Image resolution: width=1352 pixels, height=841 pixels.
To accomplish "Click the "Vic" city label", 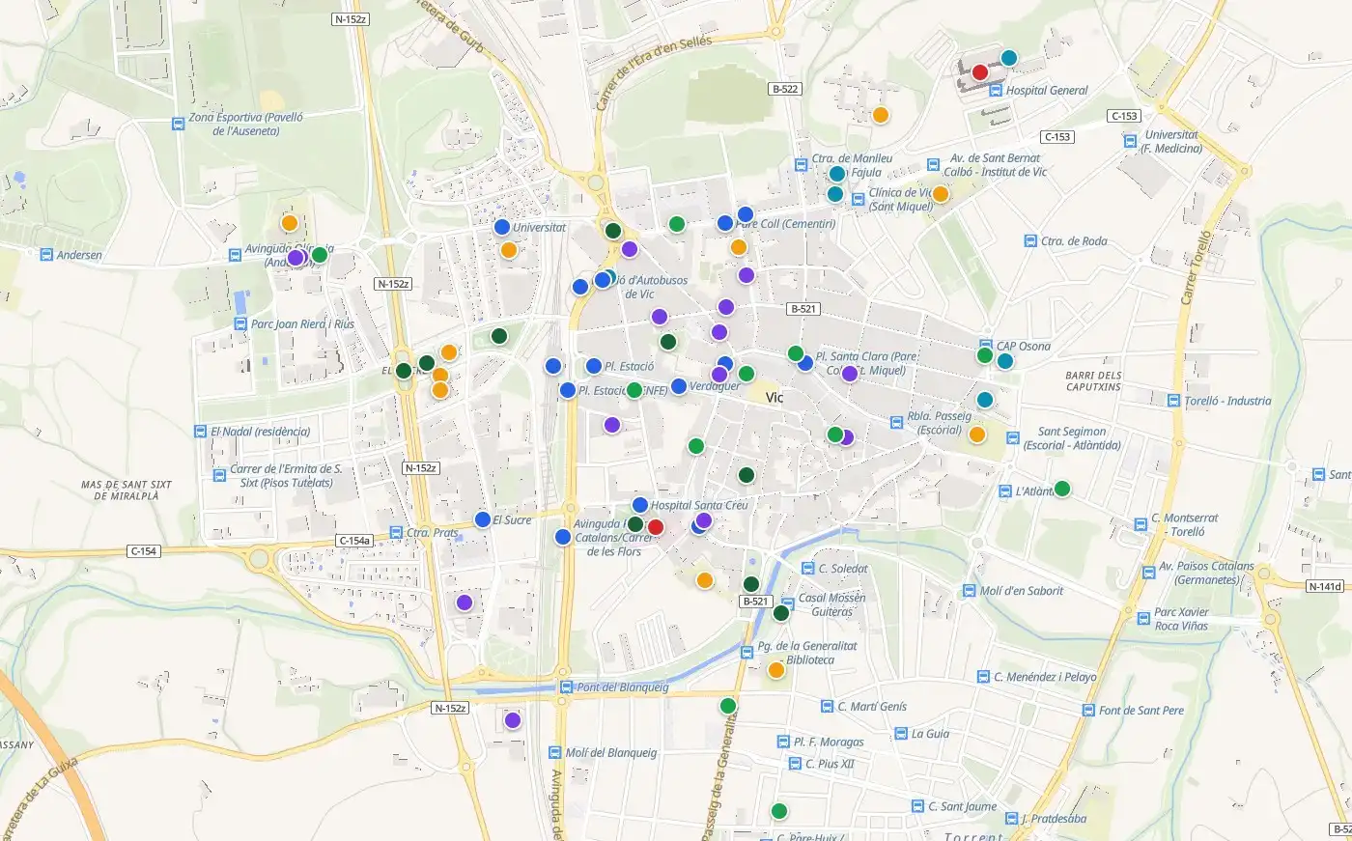I will tap(775, 397).
